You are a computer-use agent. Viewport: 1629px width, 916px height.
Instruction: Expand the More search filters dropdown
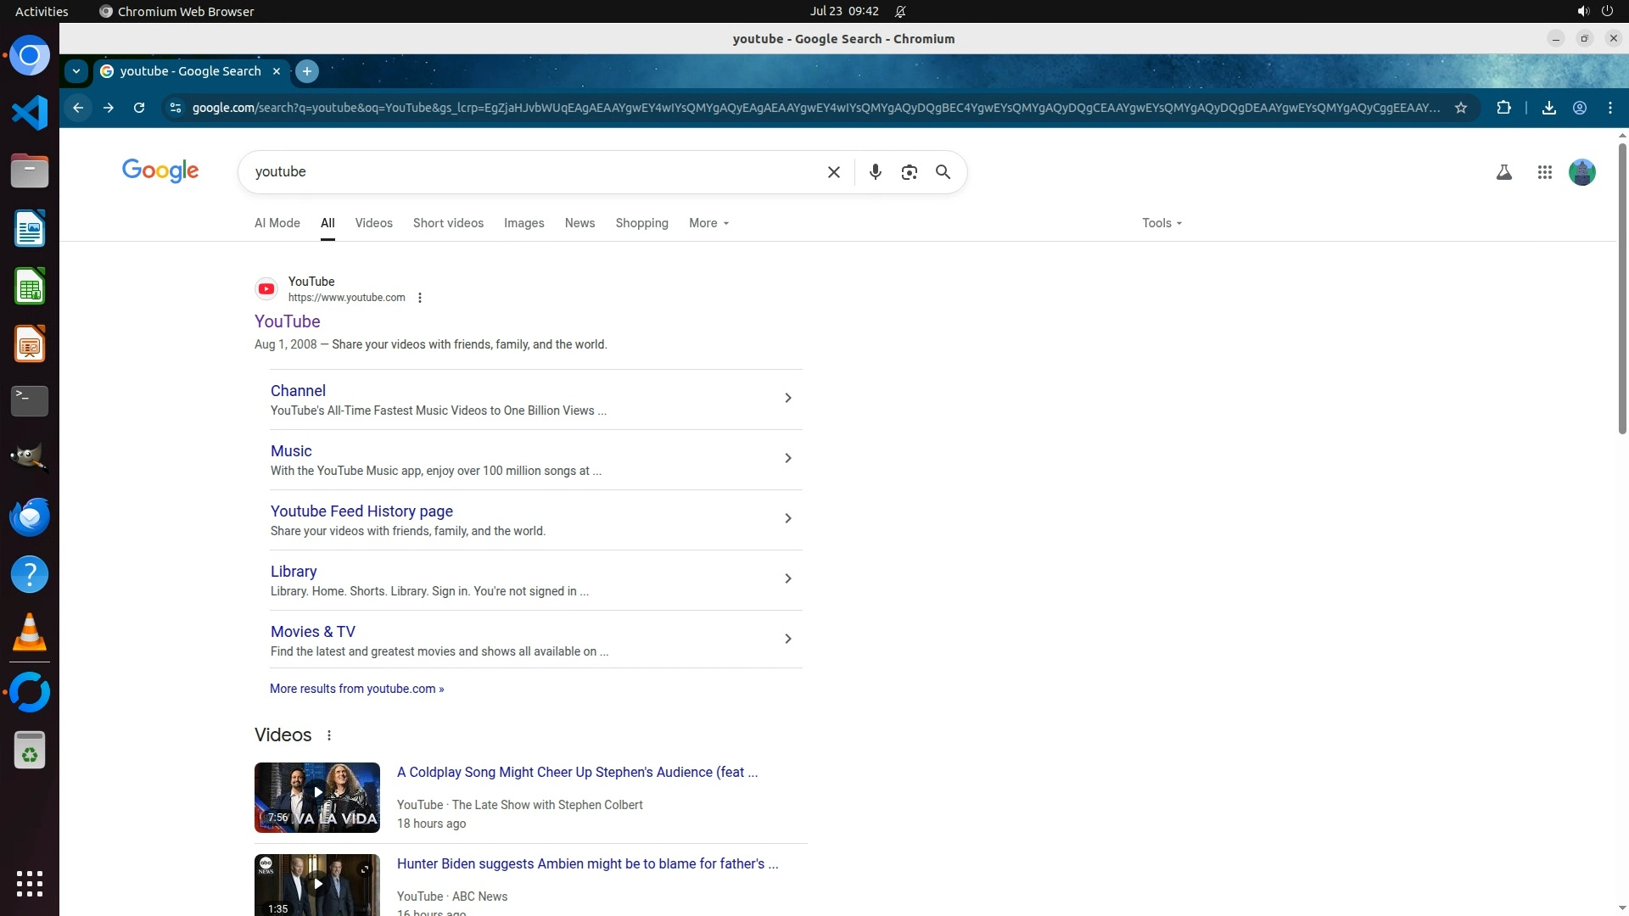708,223
